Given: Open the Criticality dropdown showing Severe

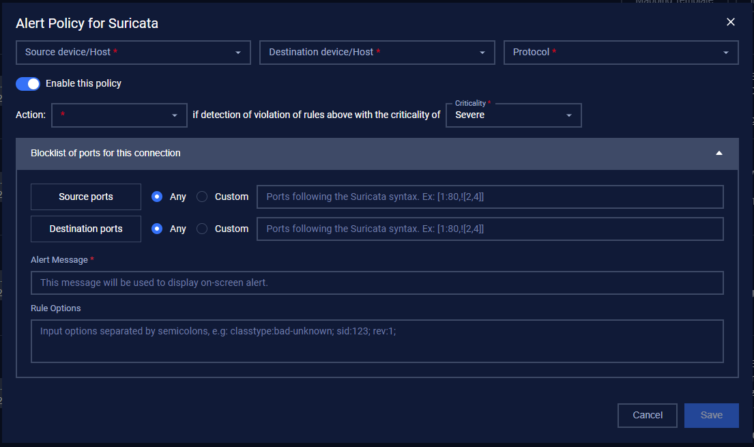Looking at the screenshot, I should pyautogui.click(x=514, y=115).
